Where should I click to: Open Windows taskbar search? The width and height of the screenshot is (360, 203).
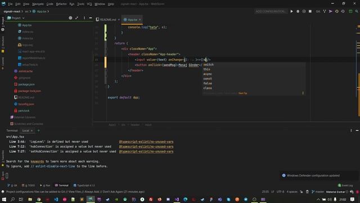pyautogui.click(x=12, y=199)
